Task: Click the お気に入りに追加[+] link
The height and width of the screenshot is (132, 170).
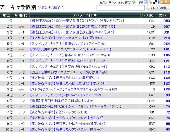Action: coord(50,8)
